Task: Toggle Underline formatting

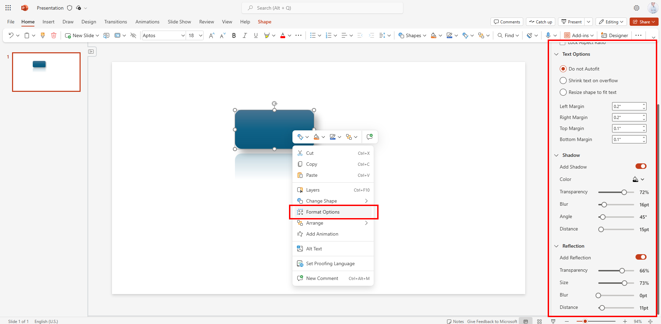Action: (x=256, y=35)
